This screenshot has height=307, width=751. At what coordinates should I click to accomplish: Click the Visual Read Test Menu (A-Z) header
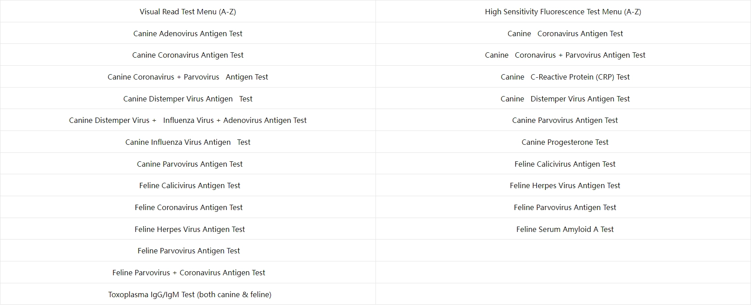(188, 12)
